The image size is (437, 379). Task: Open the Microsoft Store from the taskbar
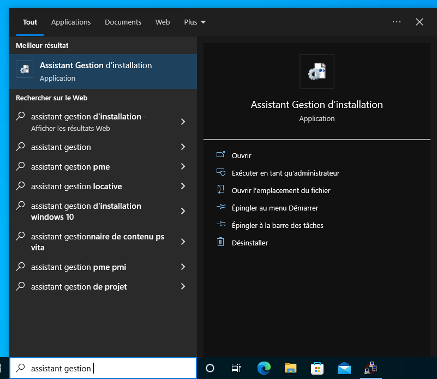pos(317,368)
